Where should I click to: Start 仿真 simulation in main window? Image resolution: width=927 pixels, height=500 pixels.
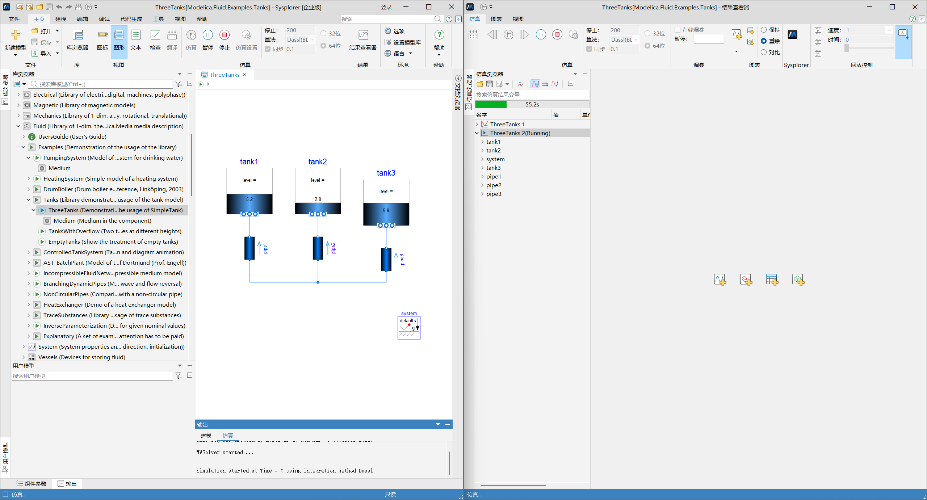click(x=191, y=35)
